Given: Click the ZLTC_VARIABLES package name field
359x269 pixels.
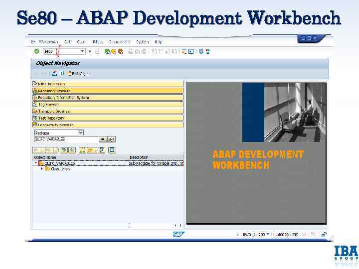Looking at the screenshot, I should [66, 139].
